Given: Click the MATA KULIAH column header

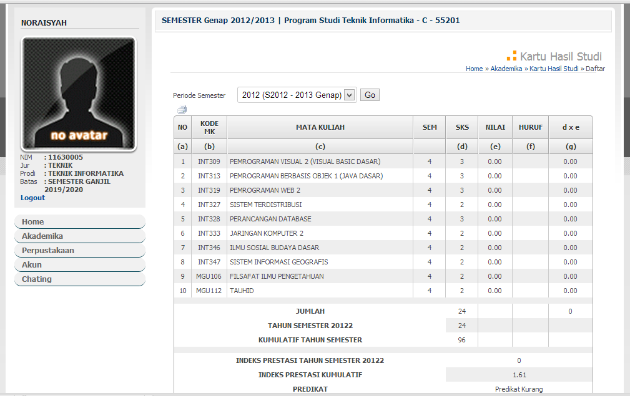Looking at the screenshot, I should point(320,127).
